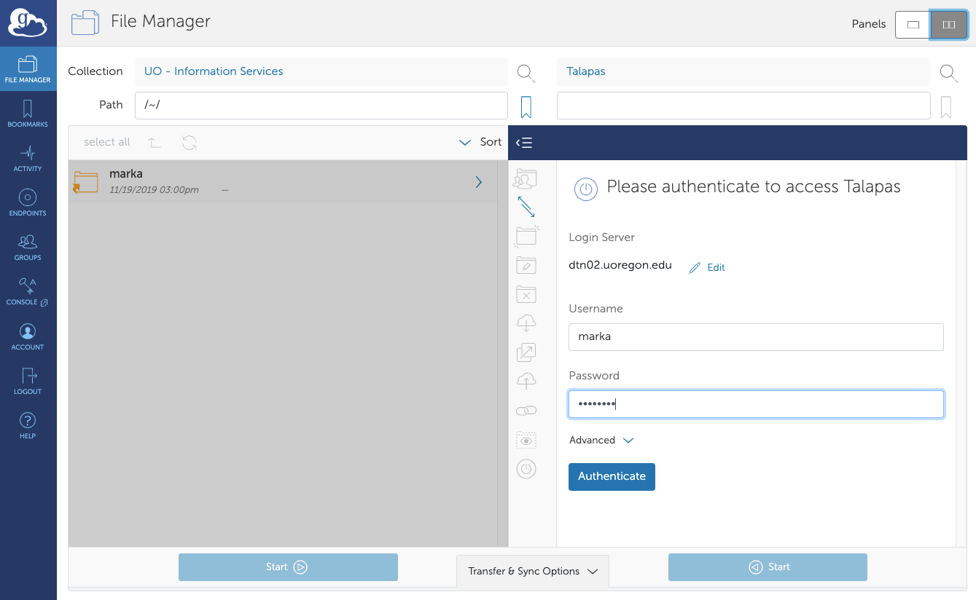Image resolution: width=976 pixels, height=600 pixels.
Task: Refresh the left panel file list
Action: point(190,142)
